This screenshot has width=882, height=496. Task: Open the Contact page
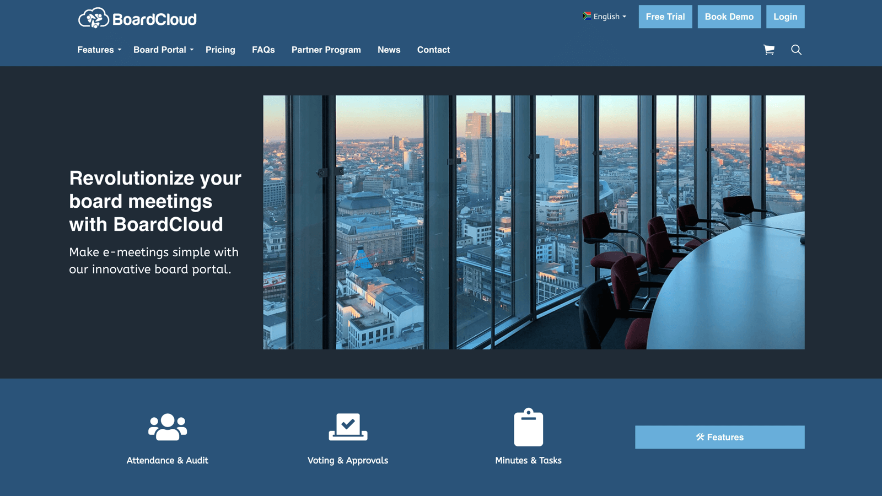click(433, 50)
